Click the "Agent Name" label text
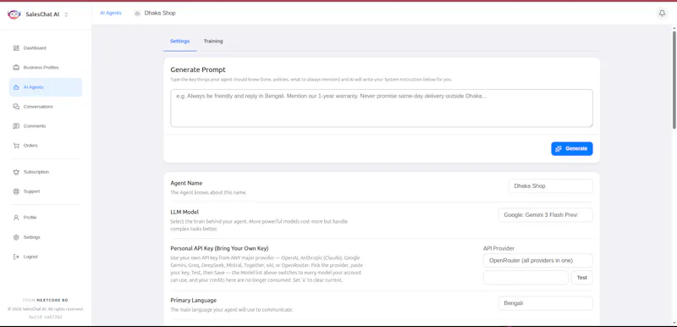The width and height of the screenshot is (677, 327). pos(186,183)
